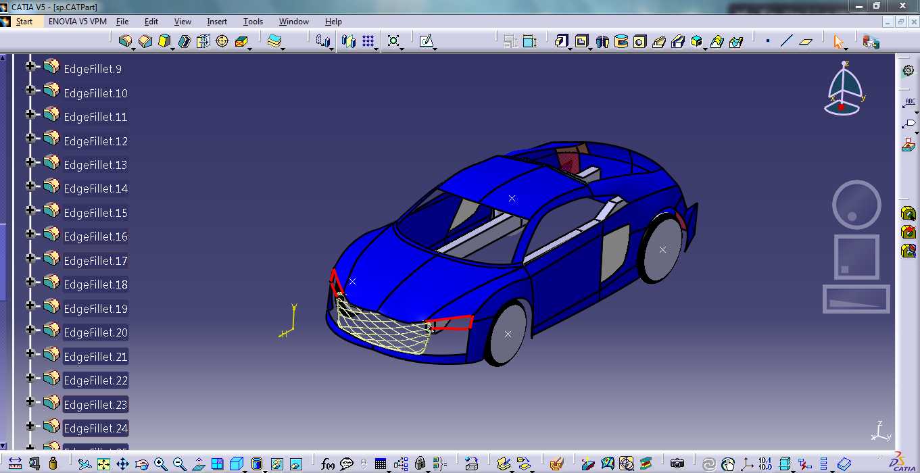Screen dimensions: 920x473
Task: Open the Insert menu
Action: (x=217, y=22)
